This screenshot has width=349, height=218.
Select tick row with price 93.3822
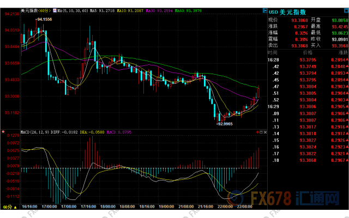coord(308,154)
